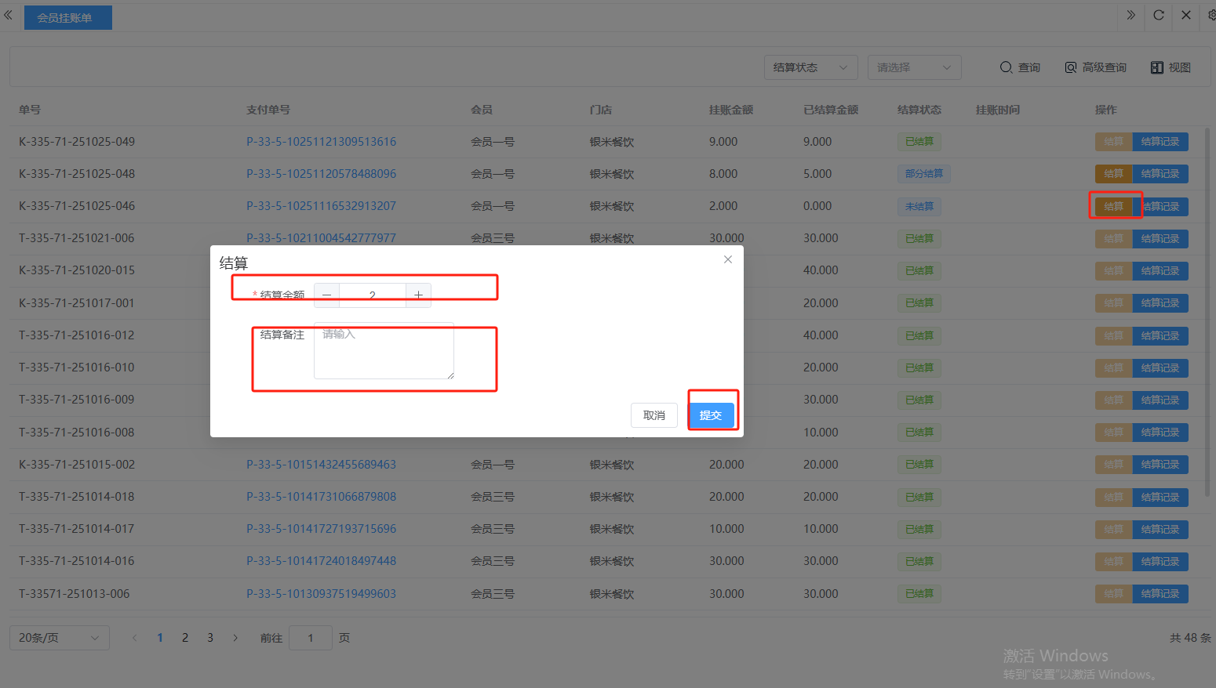Image resolution: width=1216 pixels, height=688 pixels.
Task: Click the minus button for 结算金额
Action: point(326,295)
